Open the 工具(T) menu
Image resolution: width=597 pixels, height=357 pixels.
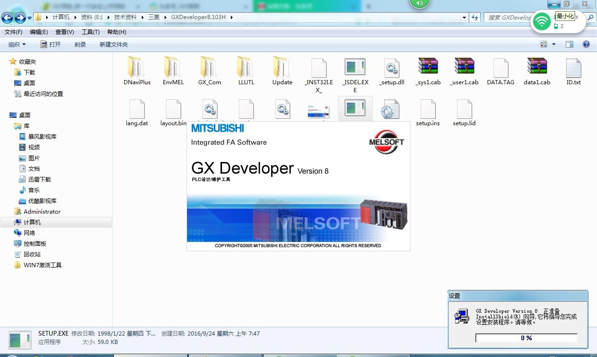(90, 32)
